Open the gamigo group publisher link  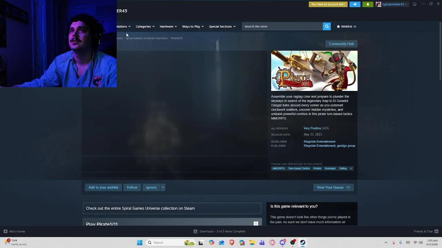[346, 146]
